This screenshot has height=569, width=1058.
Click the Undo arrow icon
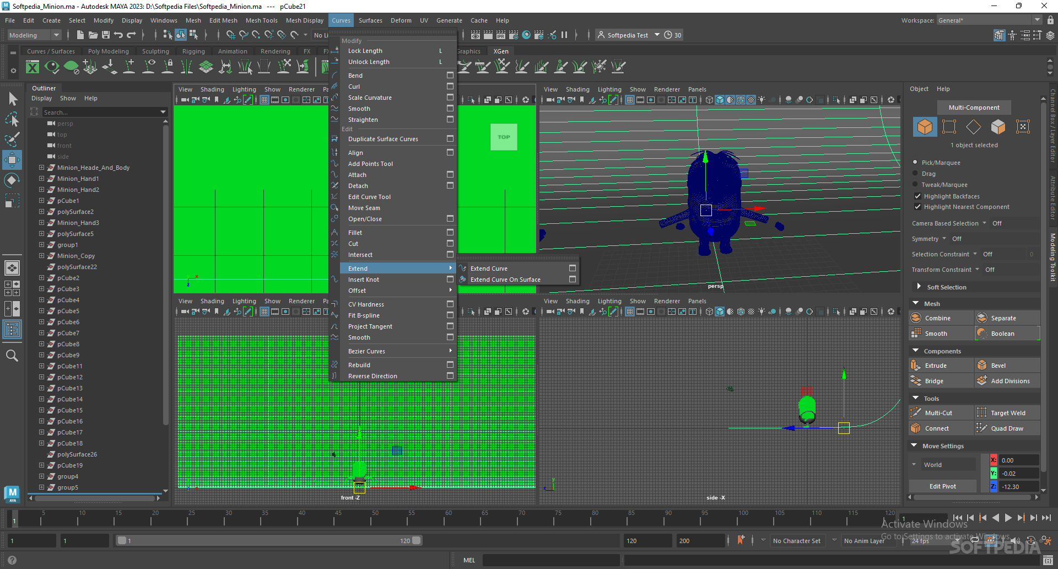pos(118,35)
